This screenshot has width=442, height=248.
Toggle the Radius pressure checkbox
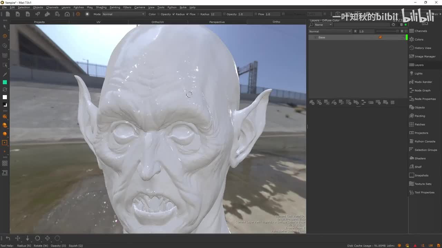[173, 14]
